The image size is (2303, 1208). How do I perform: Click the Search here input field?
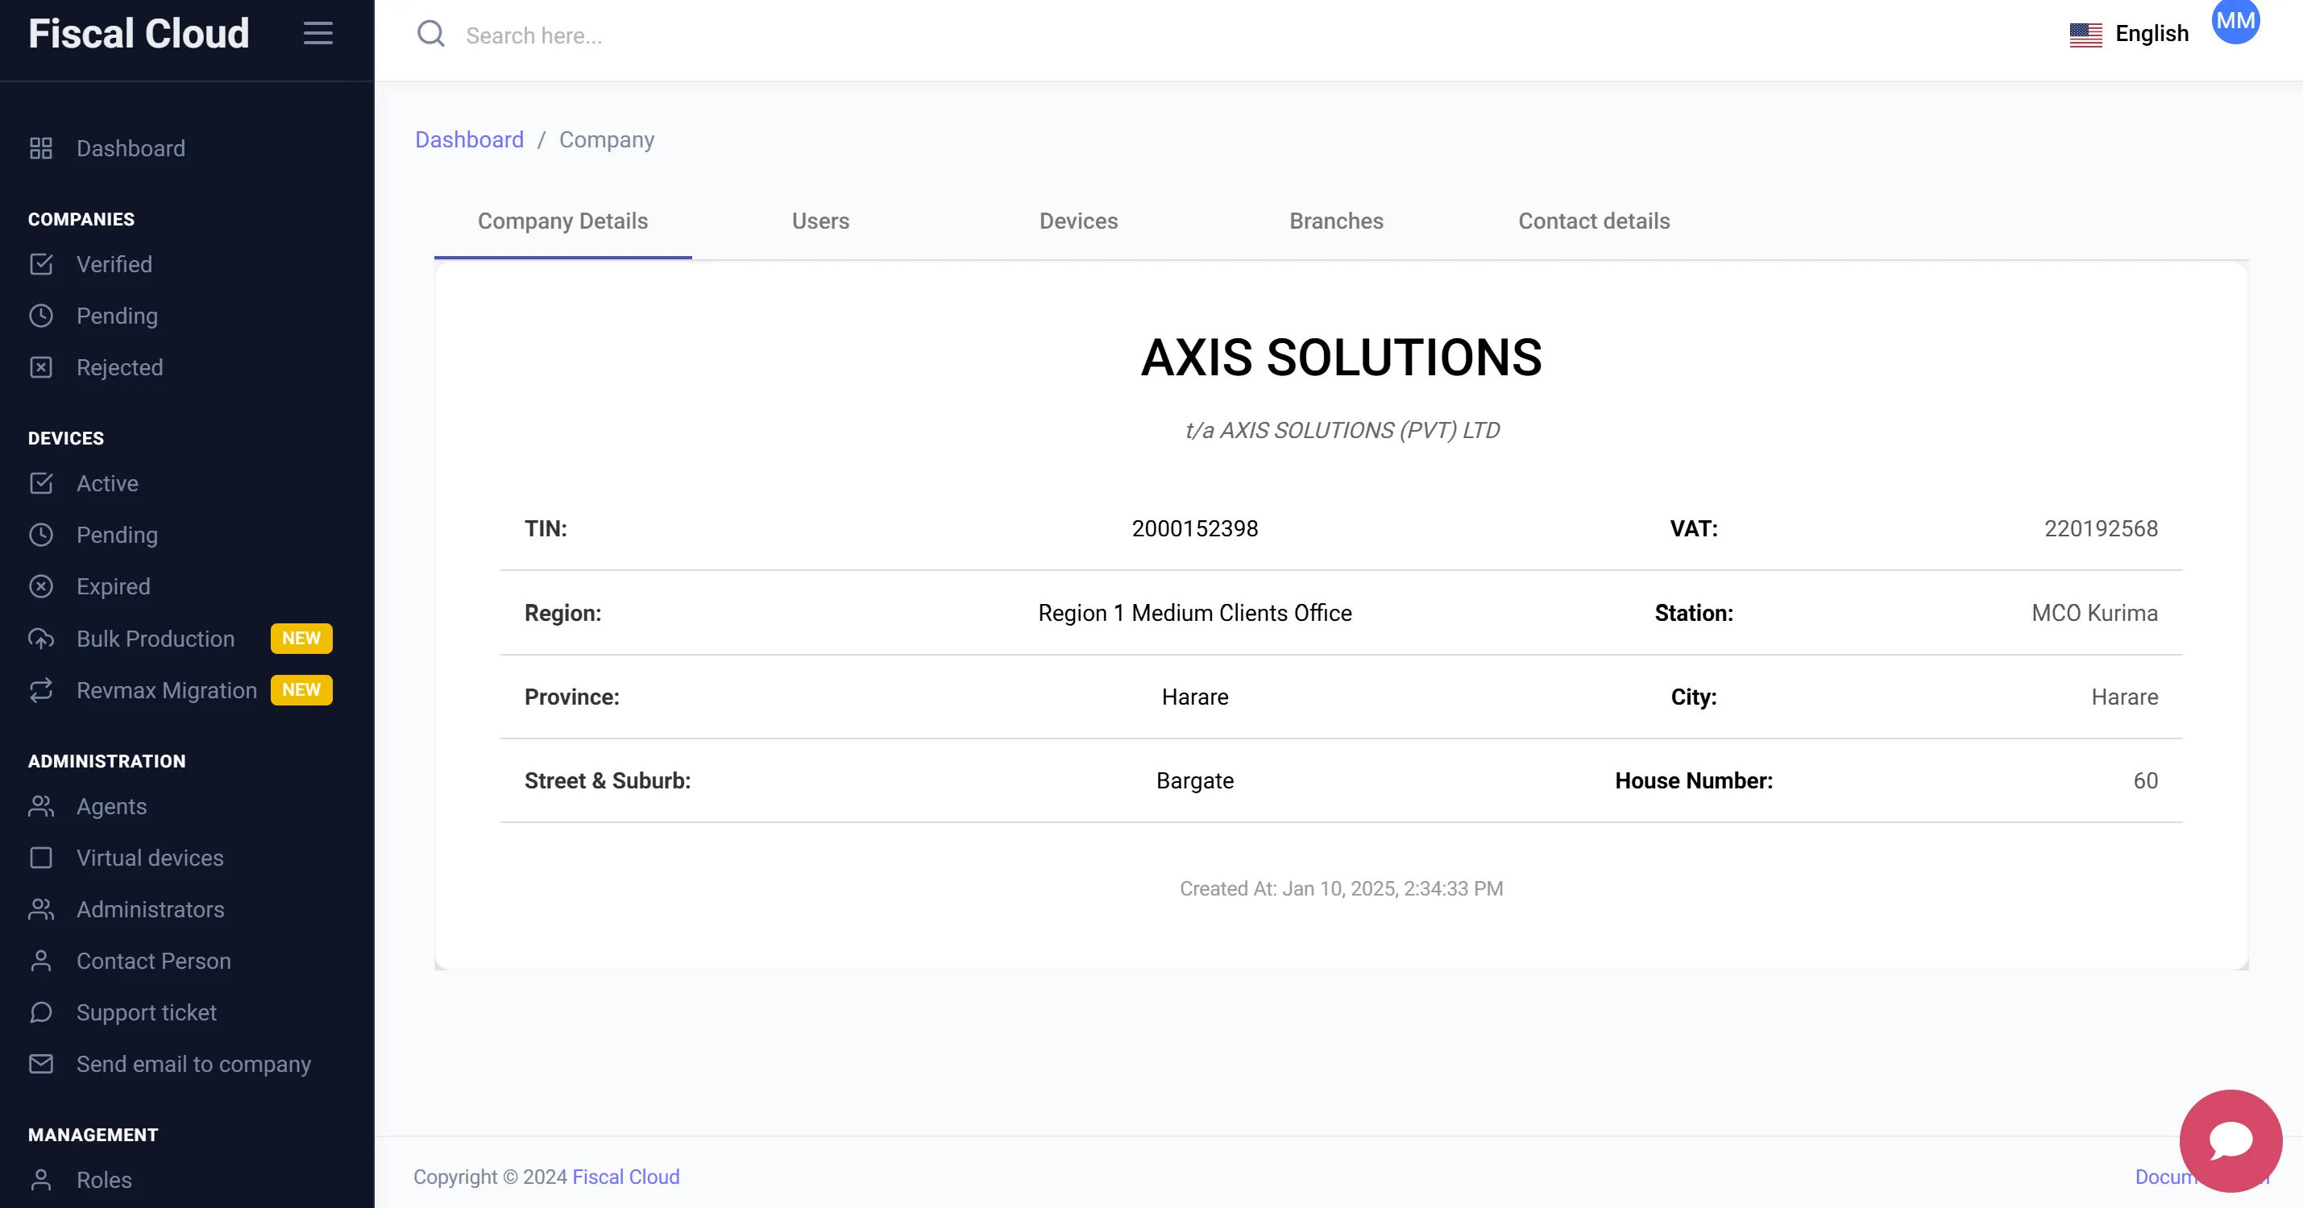point(533,35)
